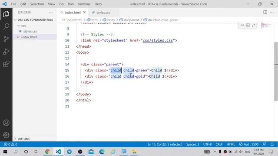Open the feedback icon in status bar

pyautogui.click(x=265, y=144)
